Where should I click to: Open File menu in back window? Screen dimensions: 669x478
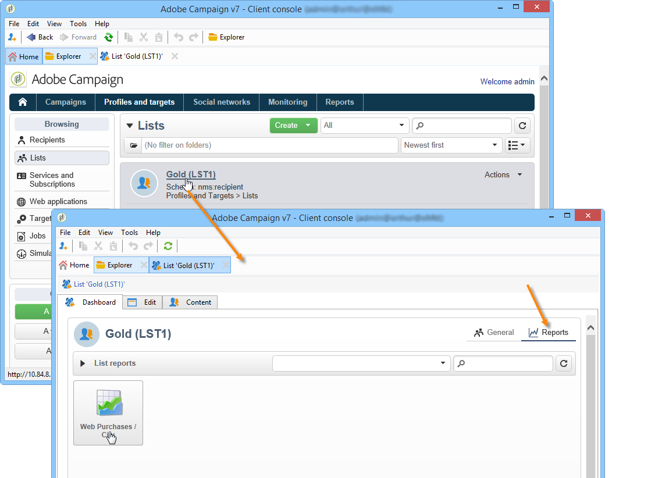14,24
